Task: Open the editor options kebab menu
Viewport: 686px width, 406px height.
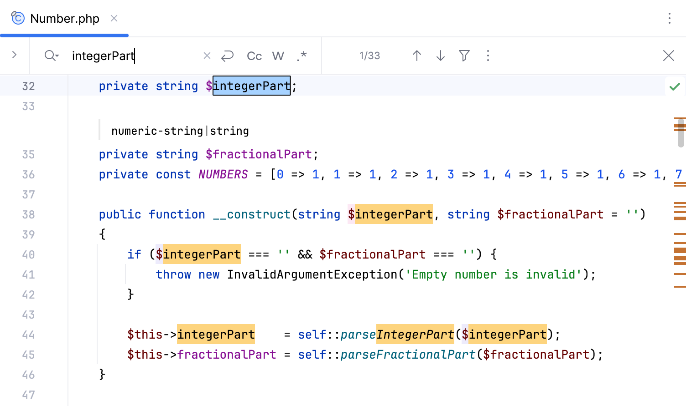Action: [669, 18]
